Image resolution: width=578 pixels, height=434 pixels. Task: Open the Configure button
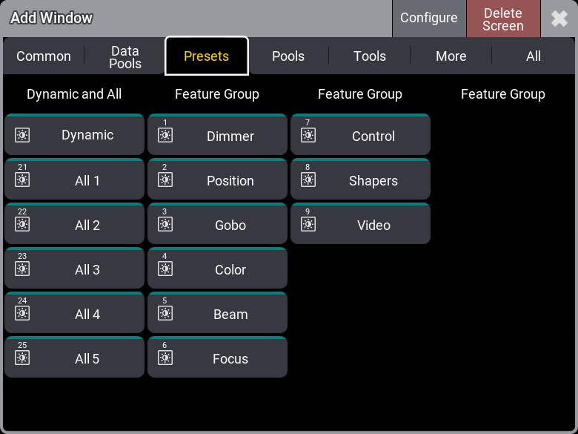click(429, 19)
